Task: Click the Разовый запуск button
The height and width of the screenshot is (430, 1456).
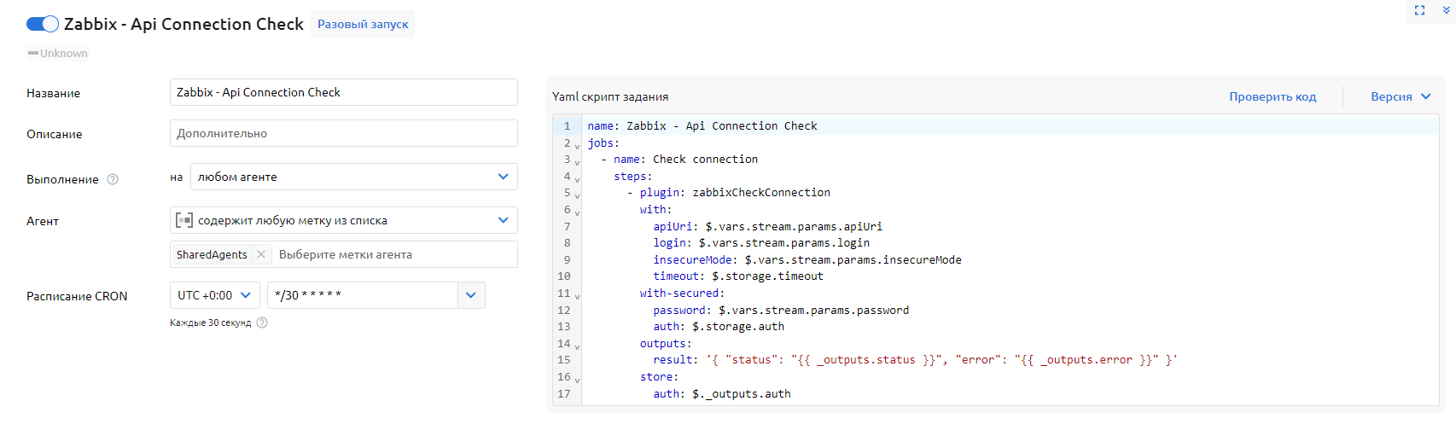Action: tap(363, 24)
